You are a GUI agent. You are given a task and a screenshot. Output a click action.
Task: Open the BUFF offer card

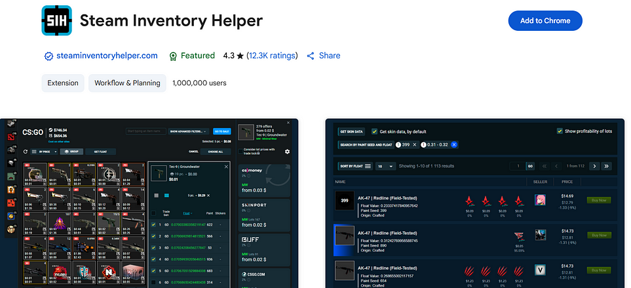[263, 250]
